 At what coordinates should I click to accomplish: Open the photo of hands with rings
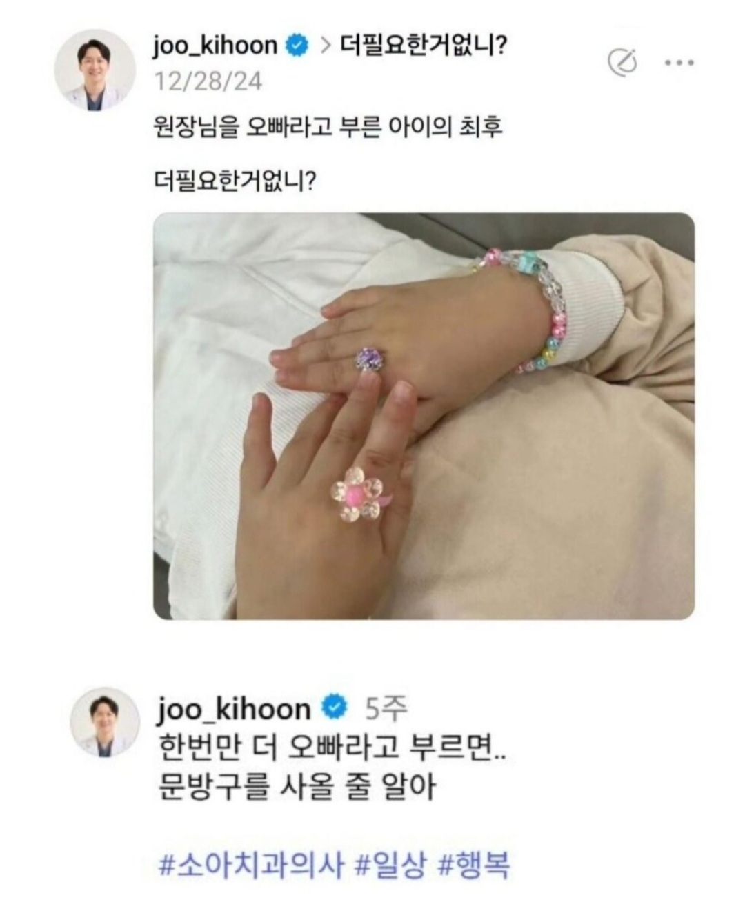(x=424, y=416)
